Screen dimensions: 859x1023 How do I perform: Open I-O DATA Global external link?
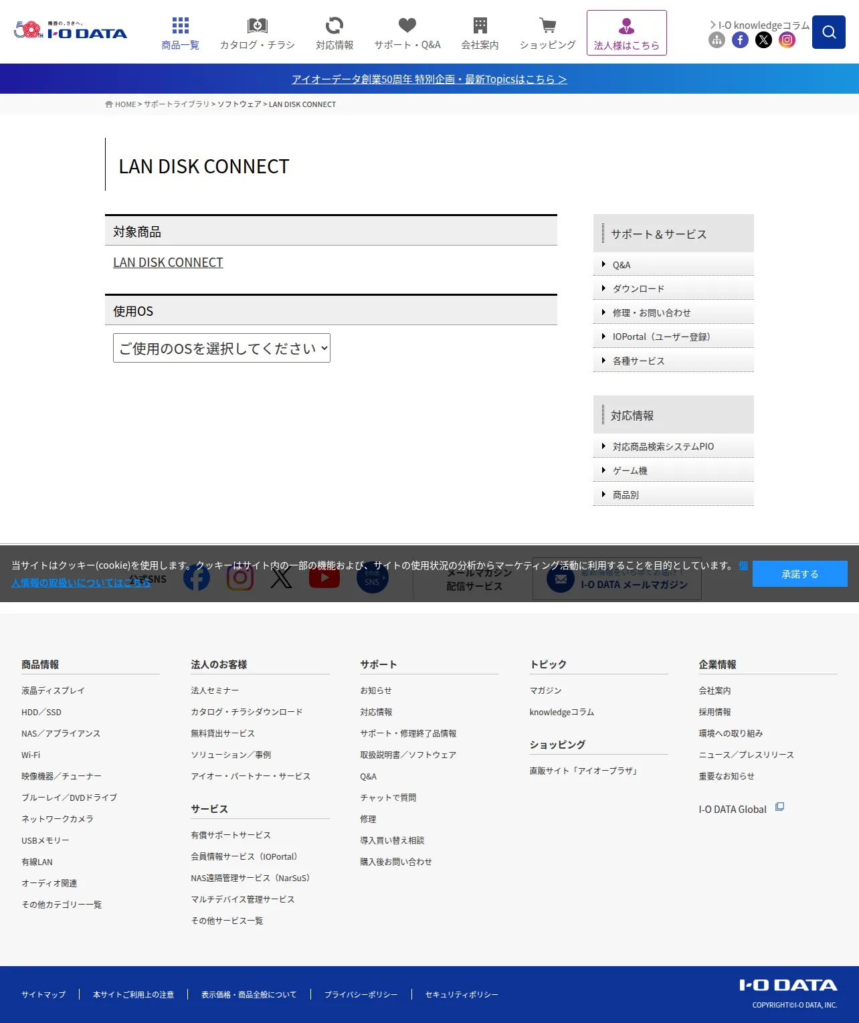pyautogui.click(x=733, y=809)
